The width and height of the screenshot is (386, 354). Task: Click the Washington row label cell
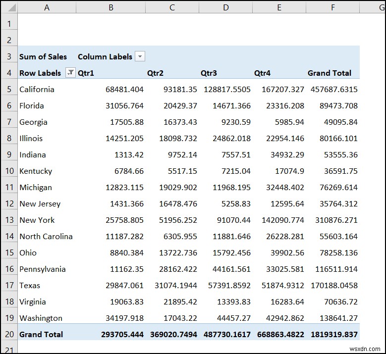pyautogui.click(x=41, y=318)
